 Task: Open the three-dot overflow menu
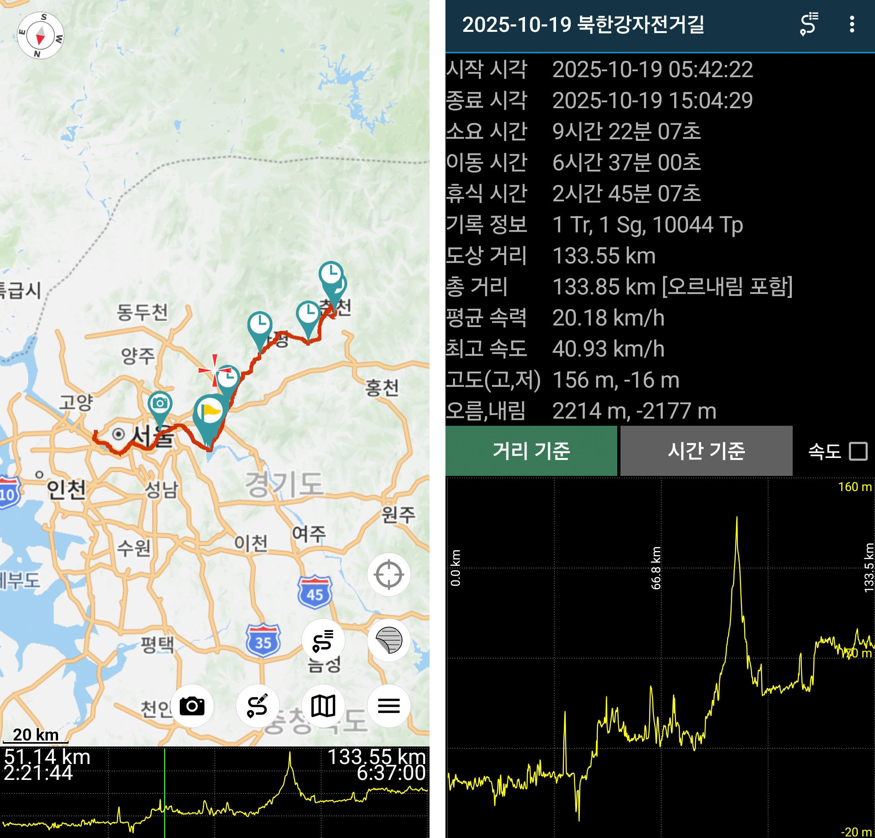point(852,24)
